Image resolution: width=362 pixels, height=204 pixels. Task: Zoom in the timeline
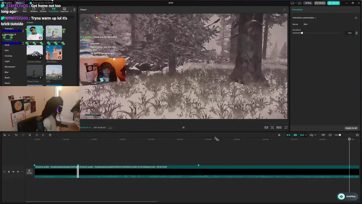pos(357,135)
